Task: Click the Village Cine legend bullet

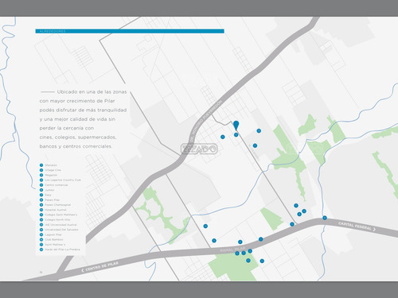Action: pos(41,170)
